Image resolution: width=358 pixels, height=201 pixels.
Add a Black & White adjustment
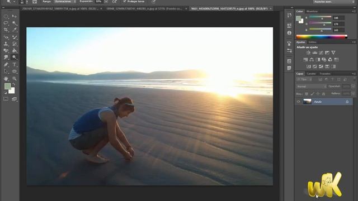(x=318, y=60)
